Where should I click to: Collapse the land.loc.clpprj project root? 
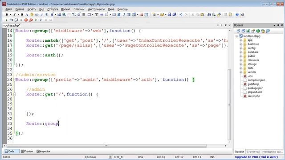tap(236, 36)
